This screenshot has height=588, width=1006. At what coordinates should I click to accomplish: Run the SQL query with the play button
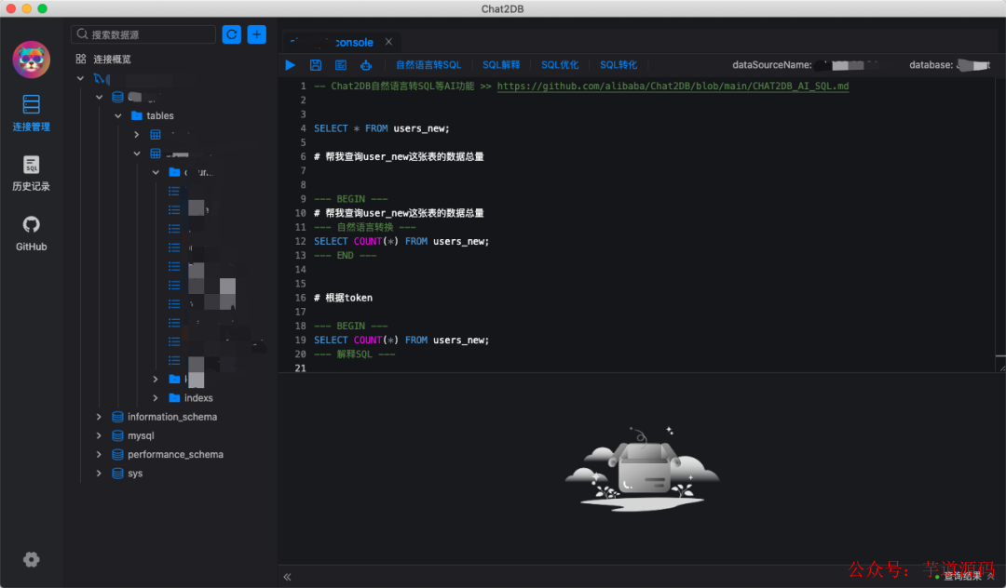click(x=290, y=65)
